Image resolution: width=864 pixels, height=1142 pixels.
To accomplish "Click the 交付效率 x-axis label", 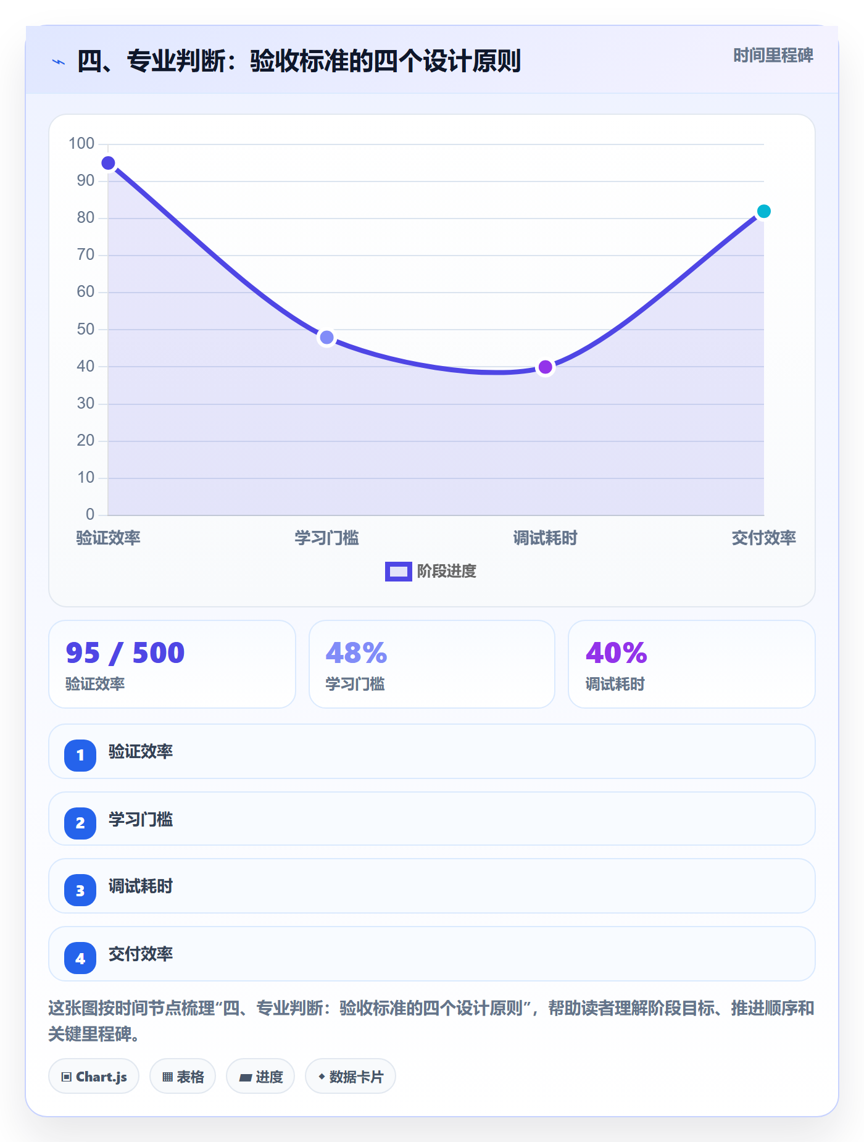I will 763,538.
